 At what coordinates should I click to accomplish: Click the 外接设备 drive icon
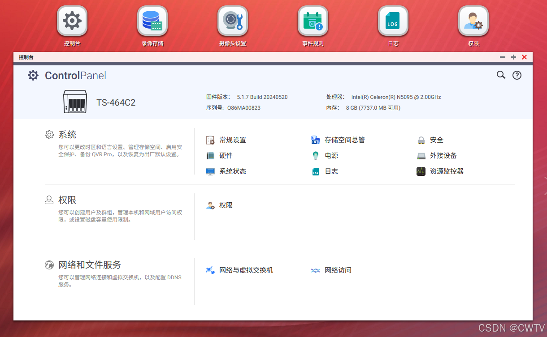point(421,156)
